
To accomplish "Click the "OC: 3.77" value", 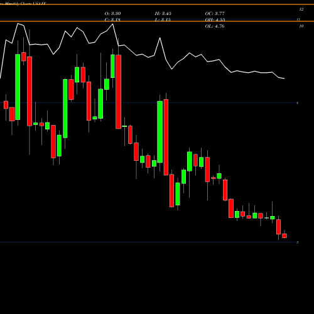I will [x=215, y=14].
